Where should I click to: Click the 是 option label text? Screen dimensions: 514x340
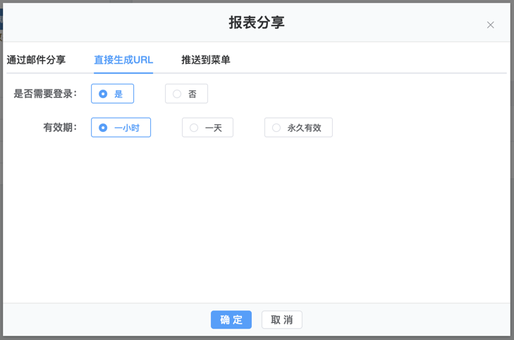coord(118,94)
